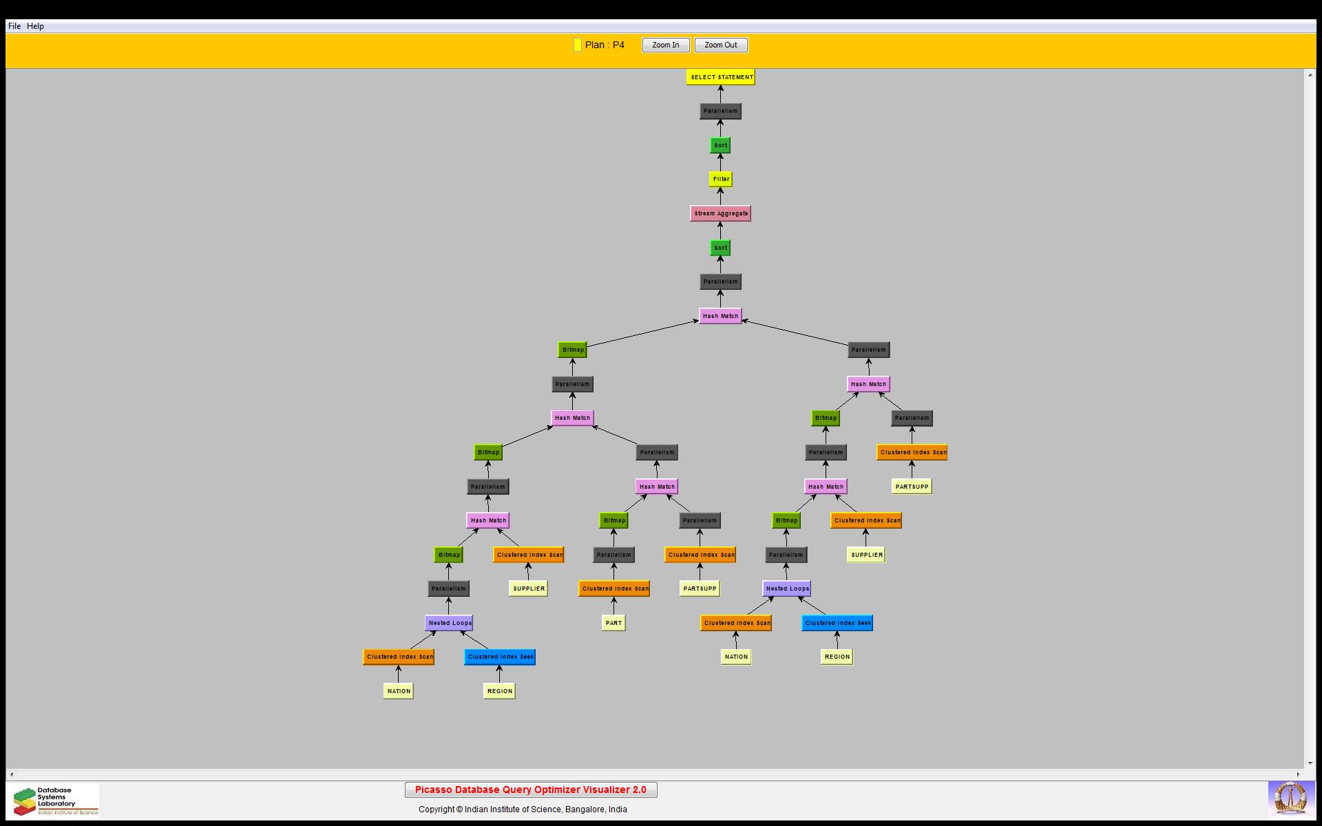
Task: Select the PART table node
Action: pyautogui.click(x=613, y=623)
